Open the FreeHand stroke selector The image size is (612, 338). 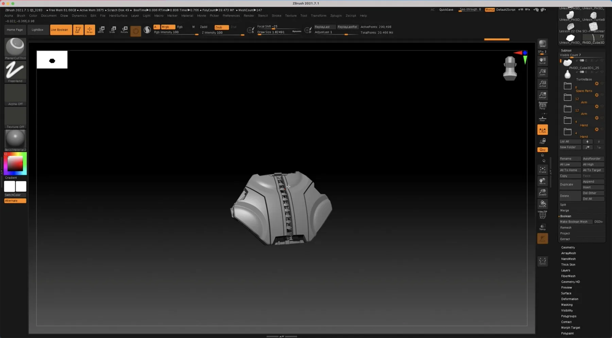[15, 71]
